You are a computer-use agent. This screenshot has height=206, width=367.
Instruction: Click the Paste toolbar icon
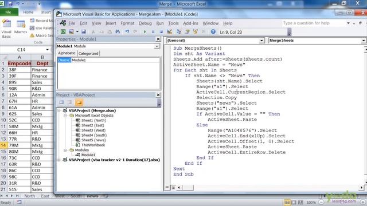point(110,31)
